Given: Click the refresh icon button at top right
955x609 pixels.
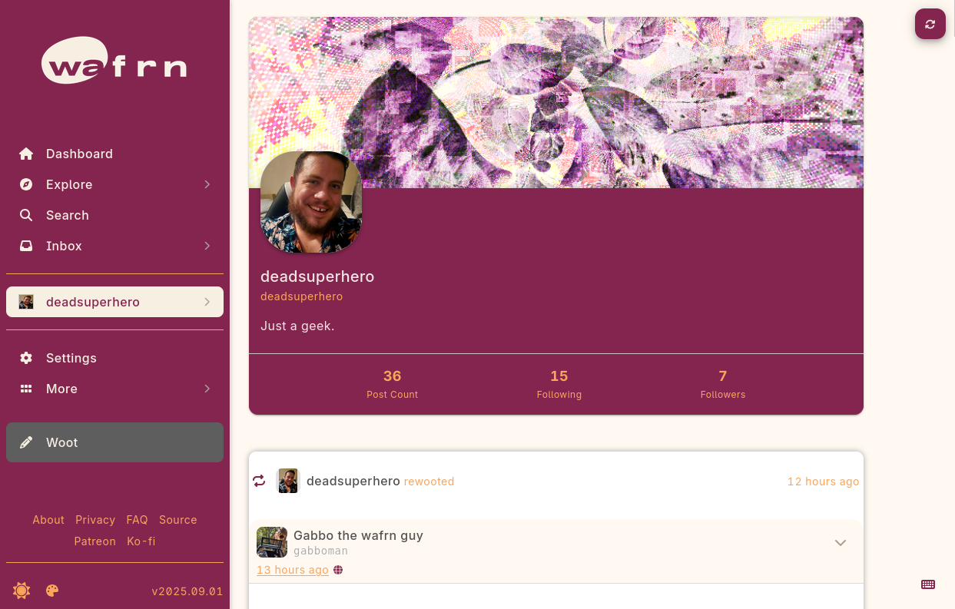Looking at the screenshot, I should 930,25.
